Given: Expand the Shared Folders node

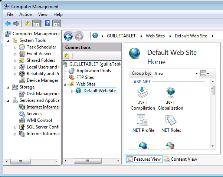Looking at the screenshot, I should point(15,61).
